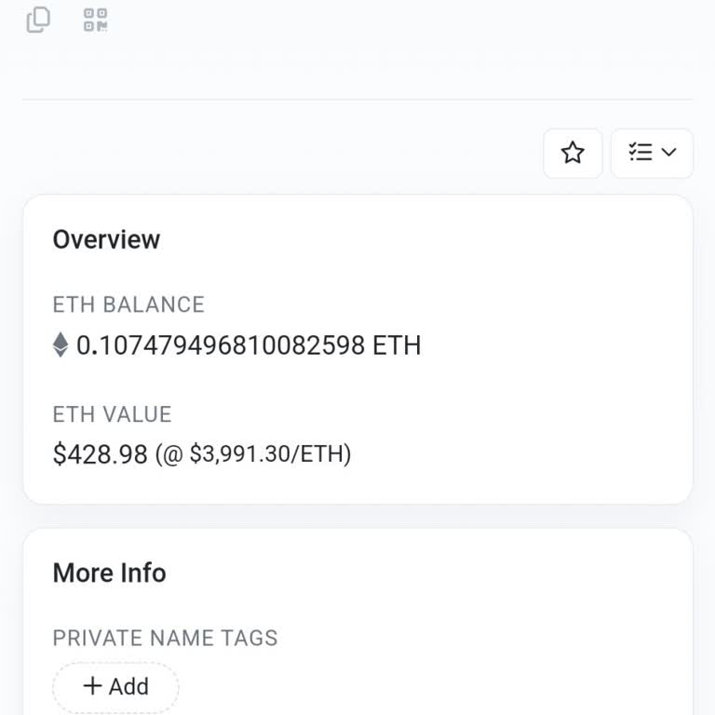Select the 0.107479496810082598 balance figure
Viewport: 715px width, 715px height.
coord(221,345)
